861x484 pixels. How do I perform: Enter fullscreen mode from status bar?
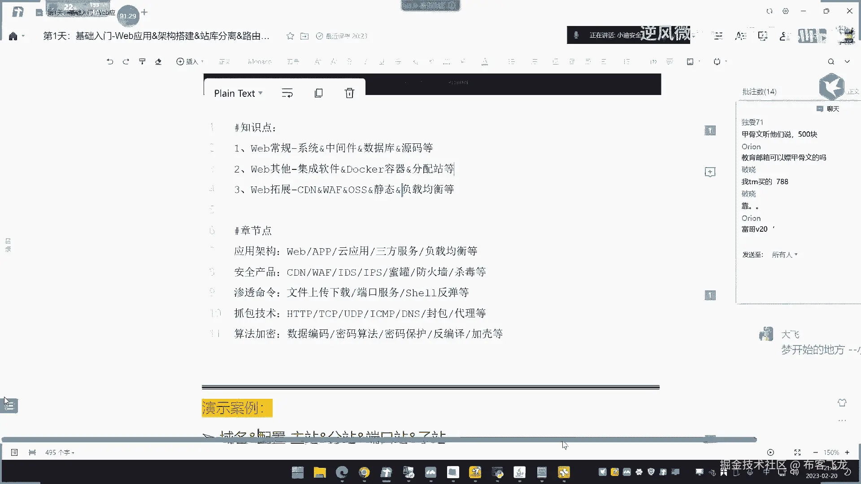pos(797,453)
